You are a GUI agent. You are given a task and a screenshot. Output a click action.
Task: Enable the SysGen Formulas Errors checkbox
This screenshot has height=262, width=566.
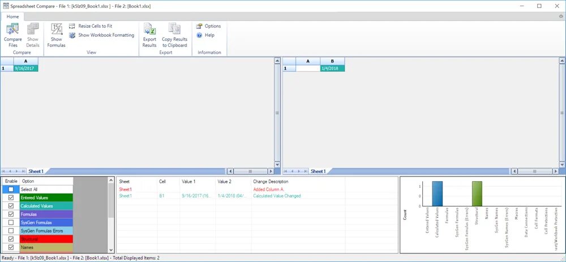tap(11, 231)
